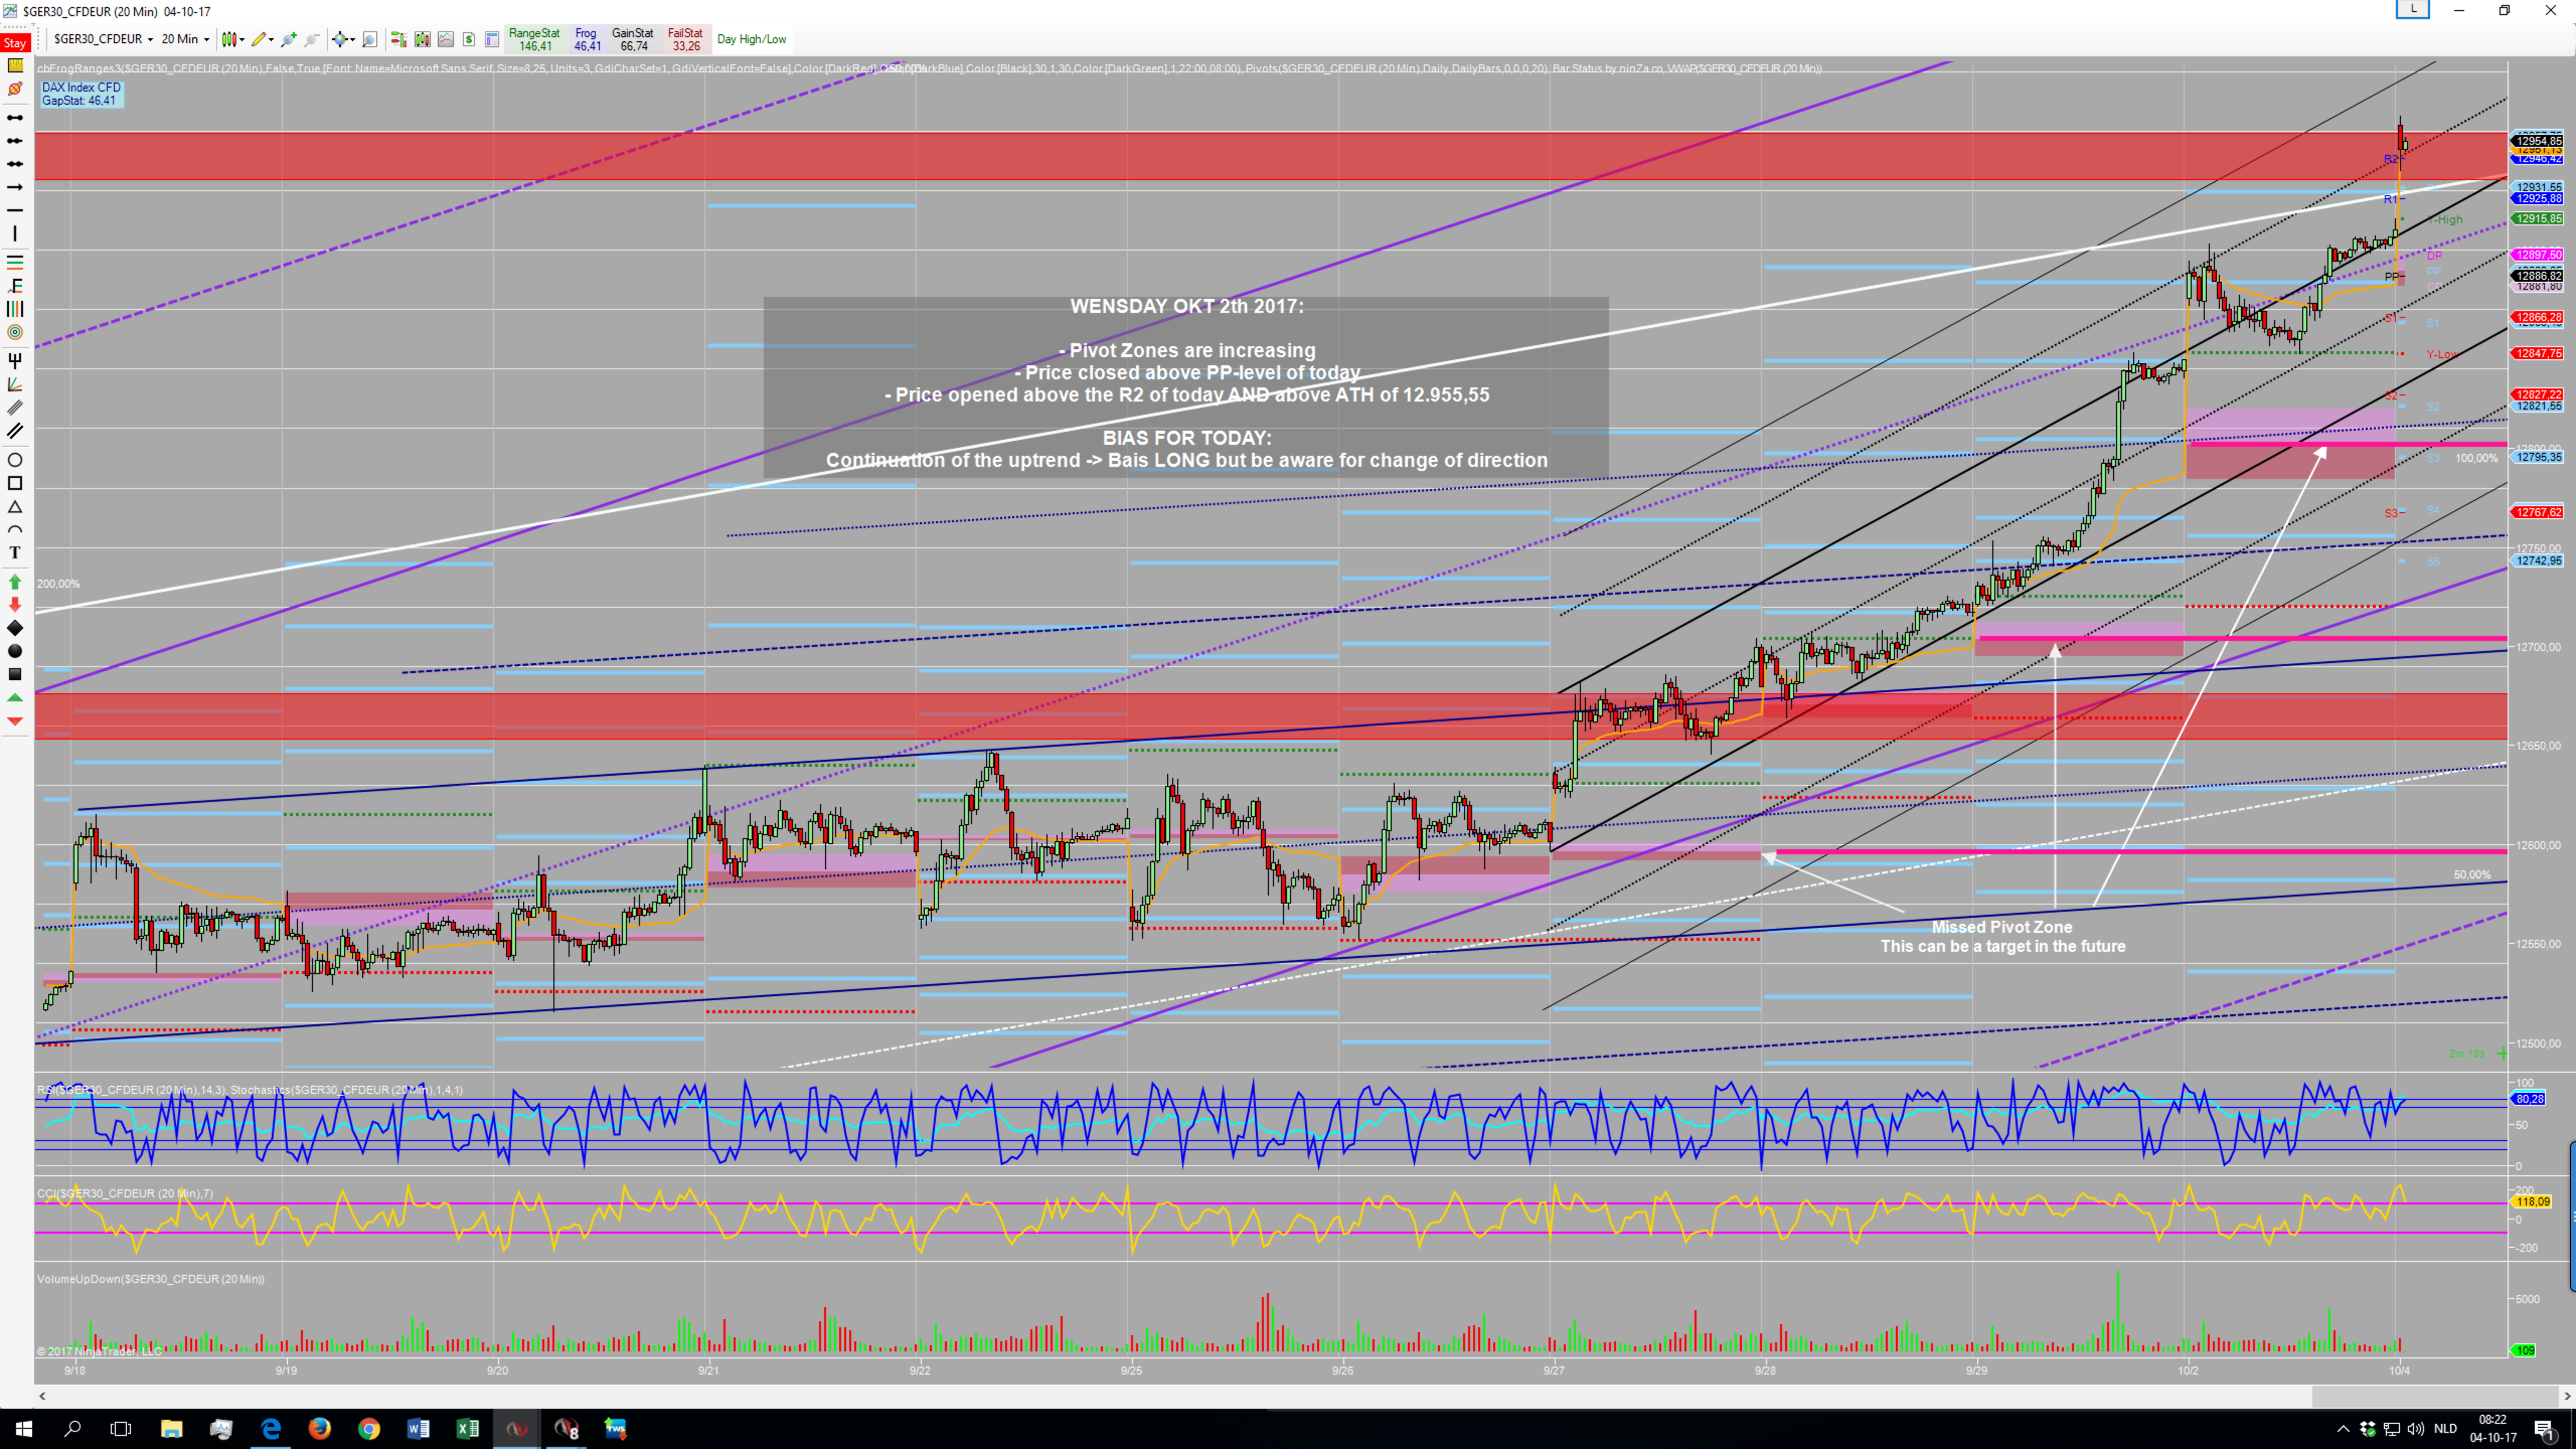Image resolution: width=2576 pixels, height=1449 pixels.
Task: Click the CCI value 118,09 label
Action: click(2533, 1202)
